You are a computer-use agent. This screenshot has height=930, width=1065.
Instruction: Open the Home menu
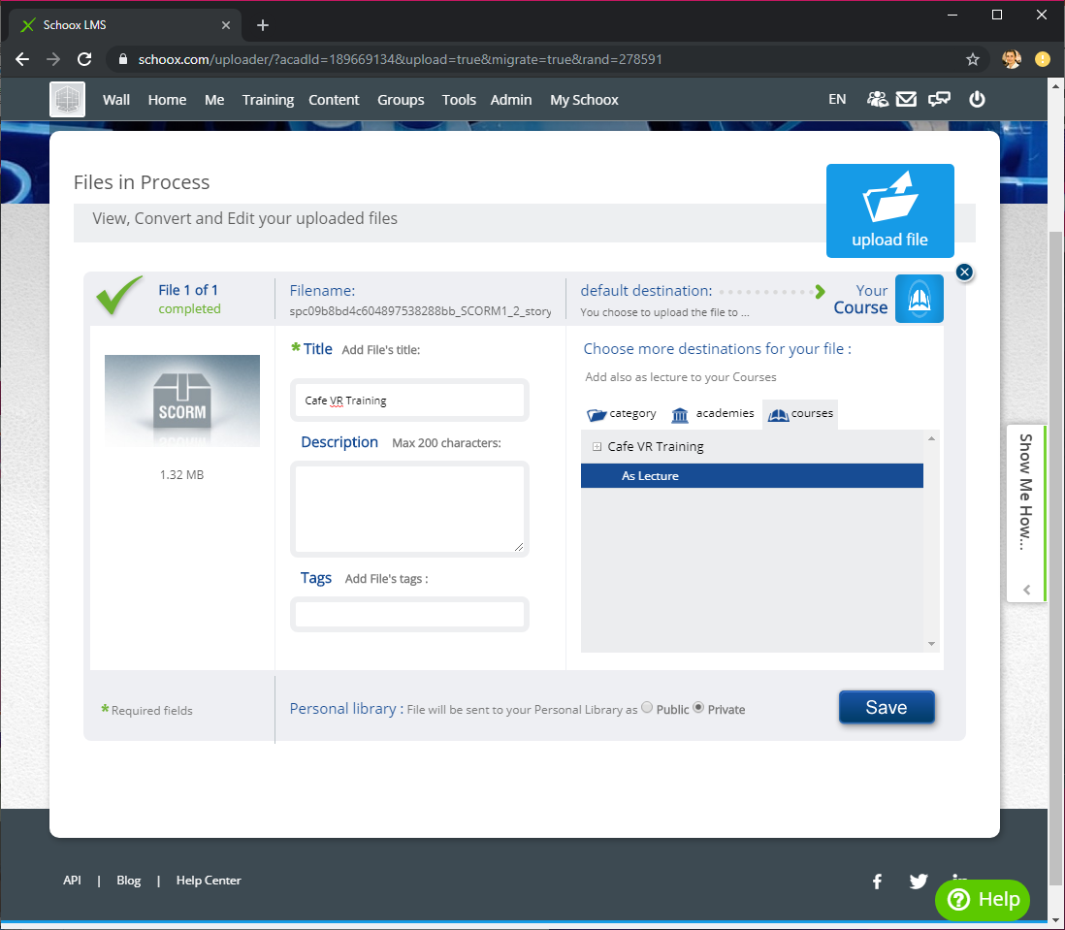point(167,100)
